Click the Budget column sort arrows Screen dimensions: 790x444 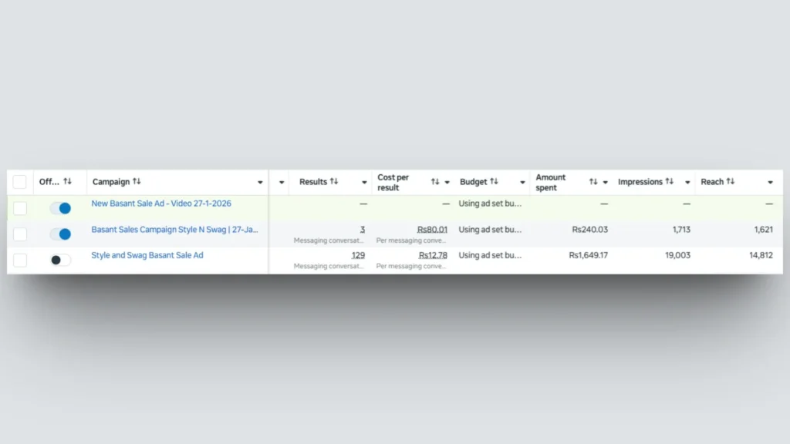click(494, 182)
